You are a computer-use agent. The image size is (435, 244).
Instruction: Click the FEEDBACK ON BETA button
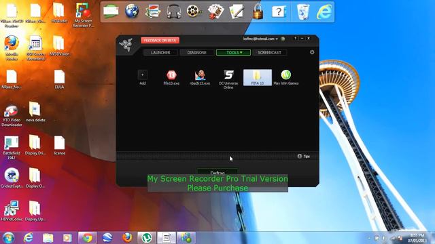(160, 41)
